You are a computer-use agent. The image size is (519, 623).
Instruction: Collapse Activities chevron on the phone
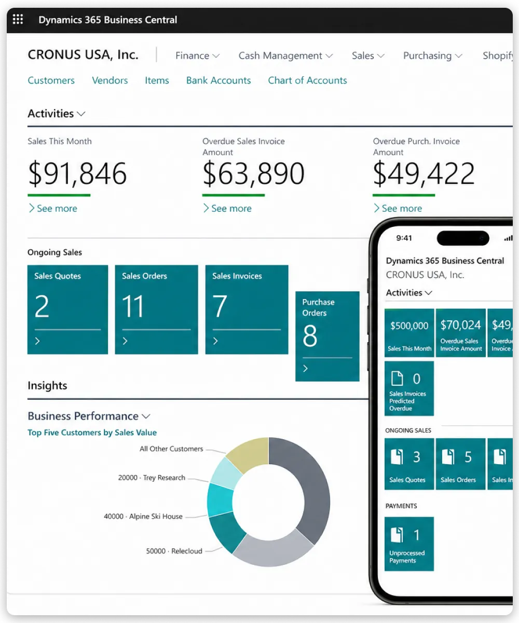(x=428, y=293)
